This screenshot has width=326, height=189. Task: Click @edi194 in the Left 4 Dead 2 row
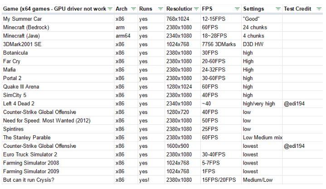[x=295, y=104]
